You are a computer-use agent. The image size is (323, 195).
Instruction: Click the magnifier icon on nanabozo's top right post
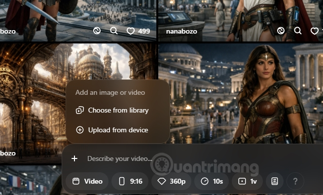tap(298, 31)
